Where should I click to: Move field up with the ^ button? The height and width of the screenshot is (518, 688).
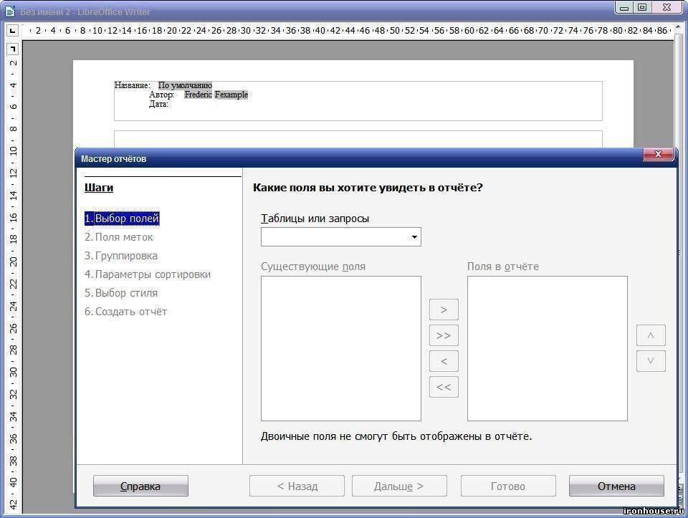pos(650,335)
